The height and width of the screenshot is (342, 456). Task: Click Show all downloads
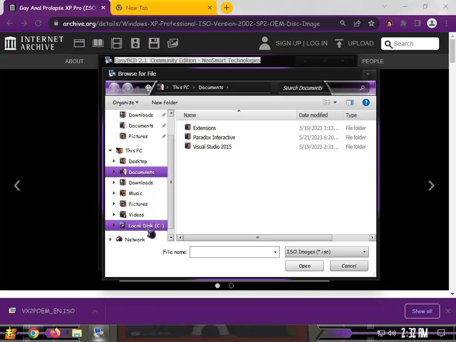[422, 311]
